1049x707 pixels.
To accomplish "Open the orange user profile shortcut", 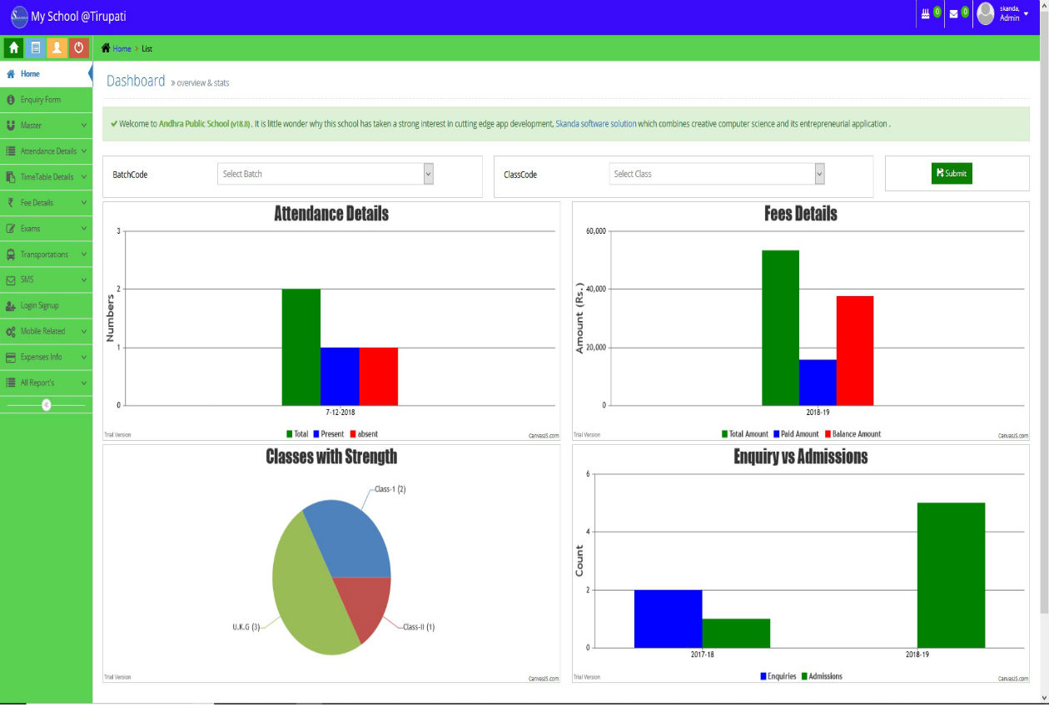I will 57,48.
